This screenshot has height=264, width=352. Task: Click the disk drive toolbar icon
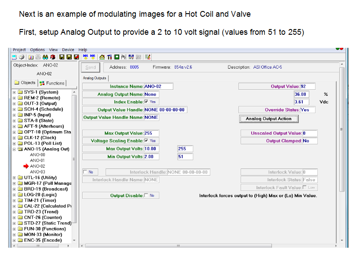[22, 57]
